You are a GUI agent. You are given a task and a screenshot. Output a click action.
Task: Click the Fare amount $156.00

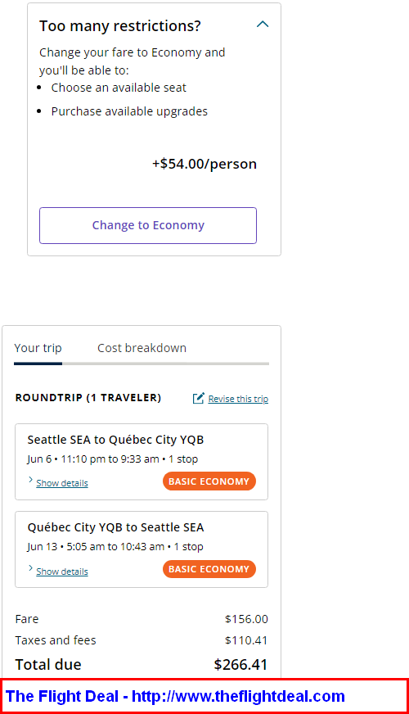(x=246, y=619)
